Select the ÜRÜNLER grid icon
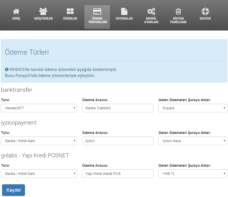 coord(70,11)
